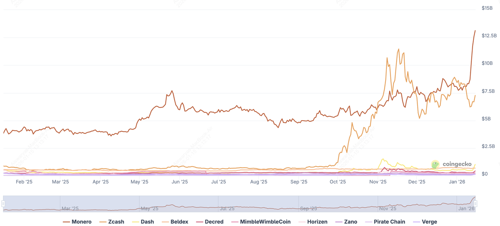Screen dimensions: 500x226
Task: Select Nov '25 in the range navigator
Action: (387, 208)
